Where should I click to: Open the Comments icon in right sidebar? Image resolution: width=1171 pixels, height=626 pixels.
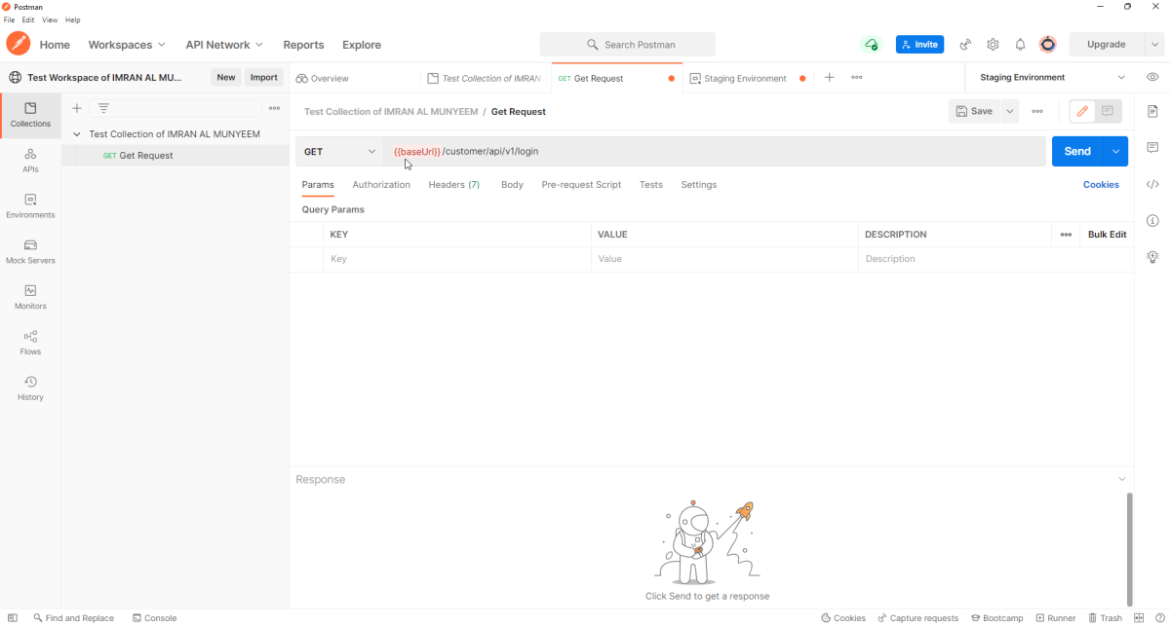[x=1152, y=148]
